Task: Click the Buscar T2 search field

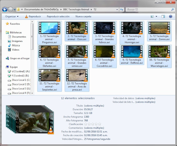Action: pos(148,9)
